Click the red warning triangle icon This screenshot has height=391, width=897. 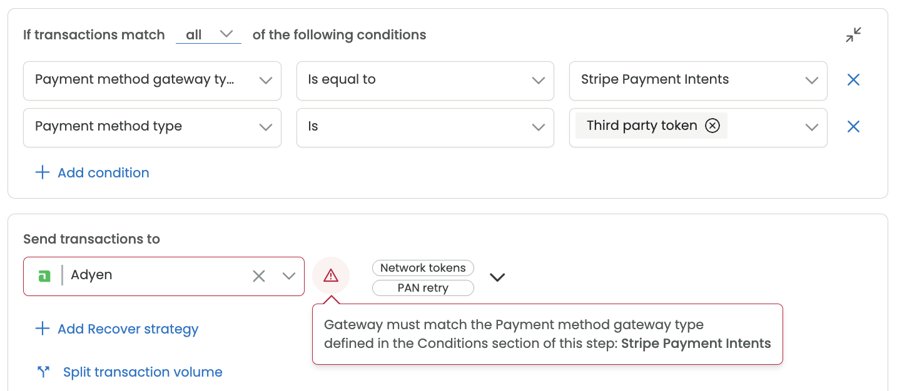(331, 275)
